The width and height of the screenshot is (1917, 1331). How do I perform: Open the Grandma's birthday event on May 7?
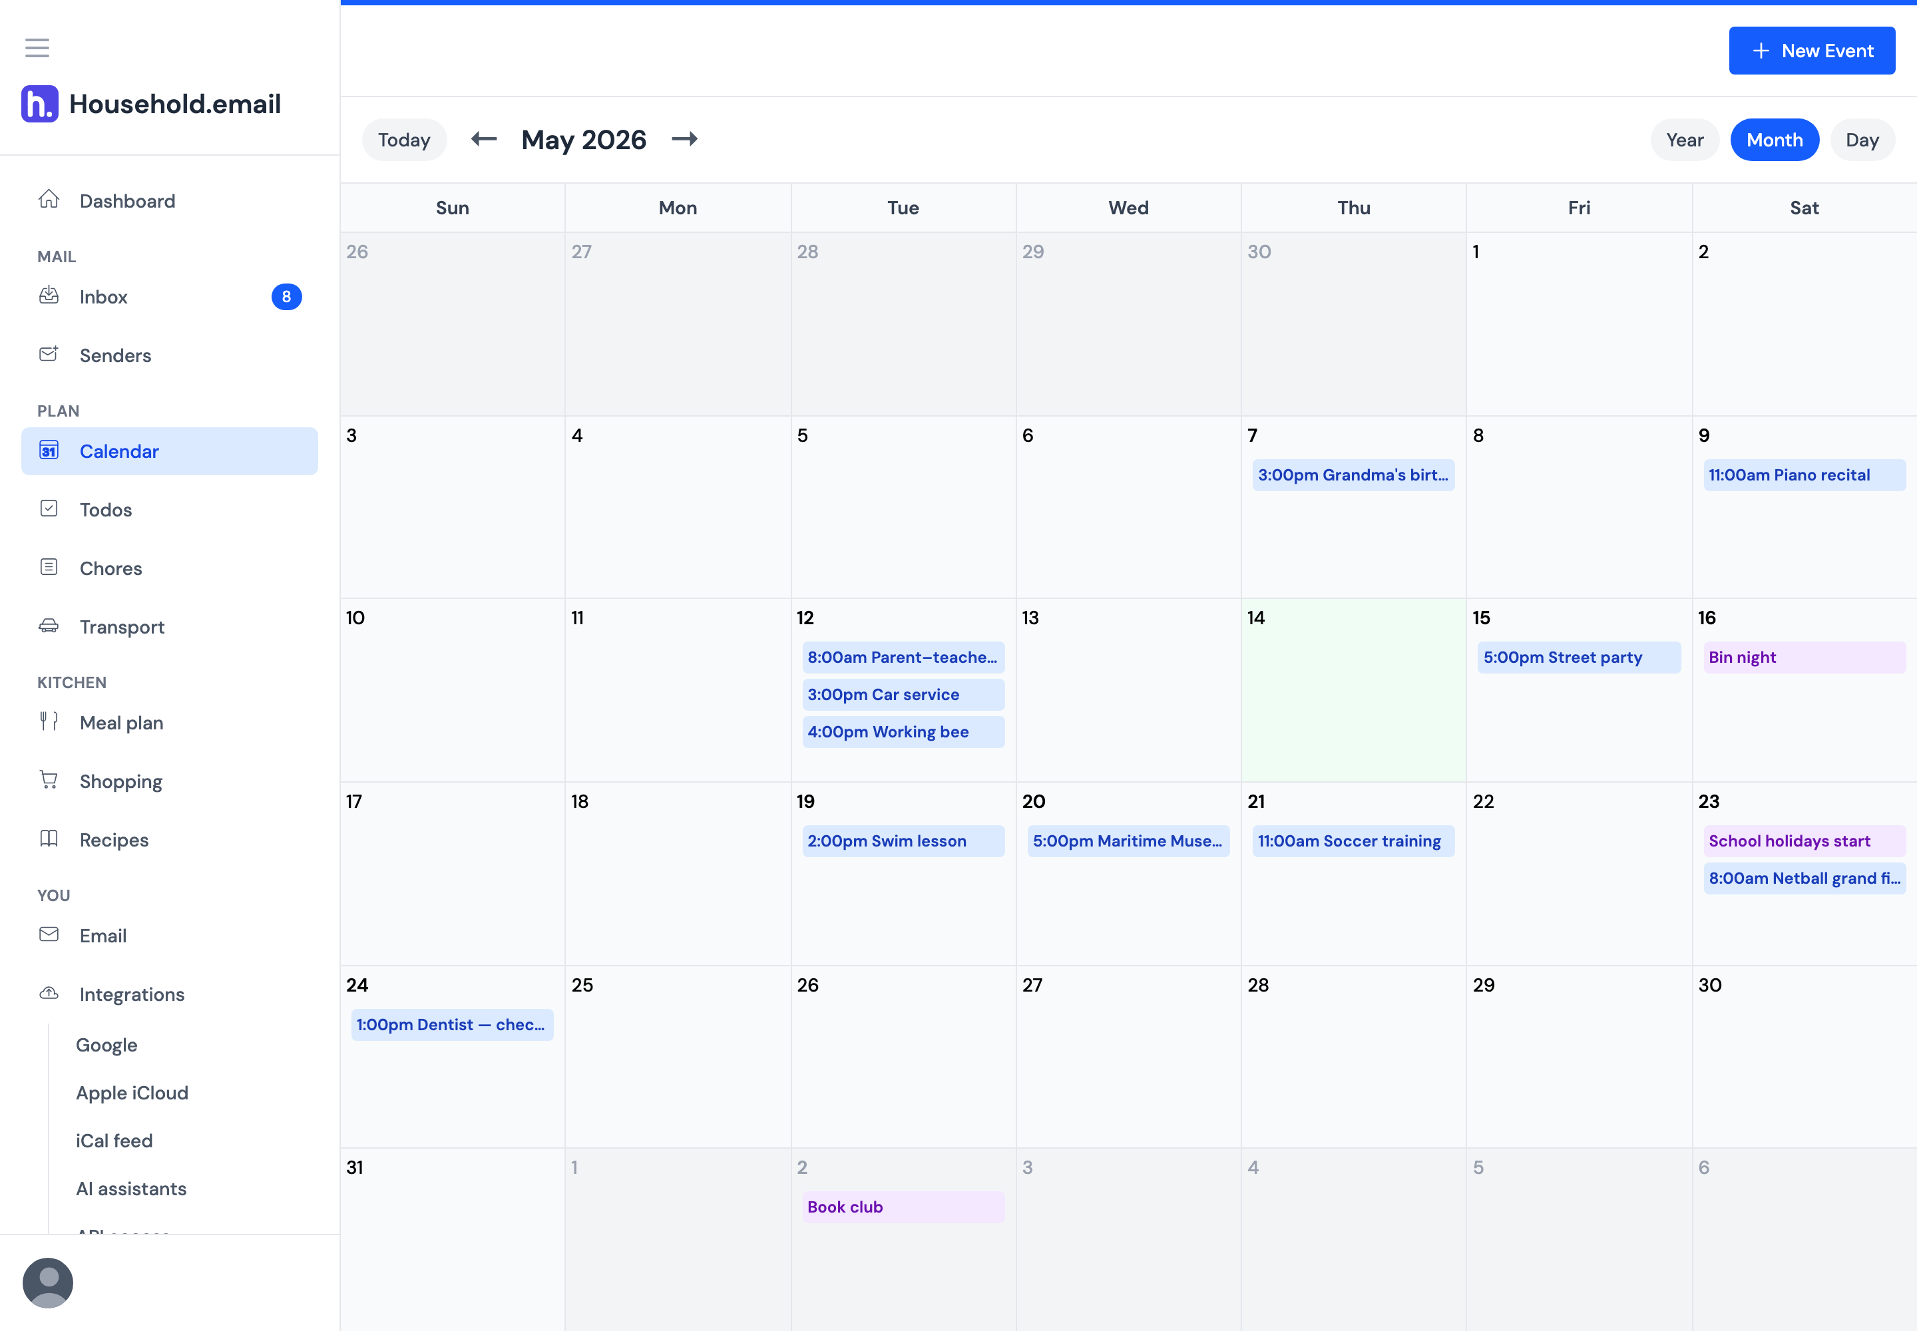click(x=1353, y=475)
